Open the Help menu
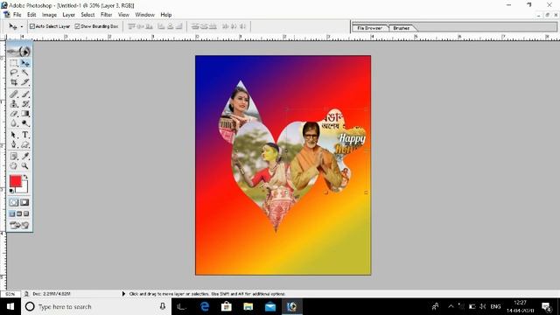Image resolution: width=560 pixels, height=315 pixels. point(166,15)
